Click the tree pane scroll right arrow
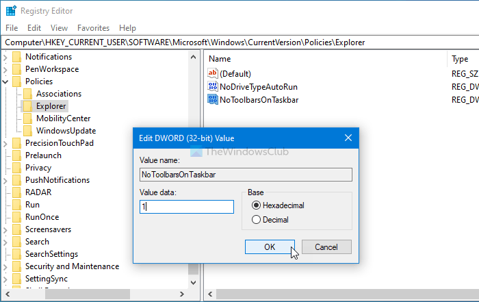 click(182, 294)
